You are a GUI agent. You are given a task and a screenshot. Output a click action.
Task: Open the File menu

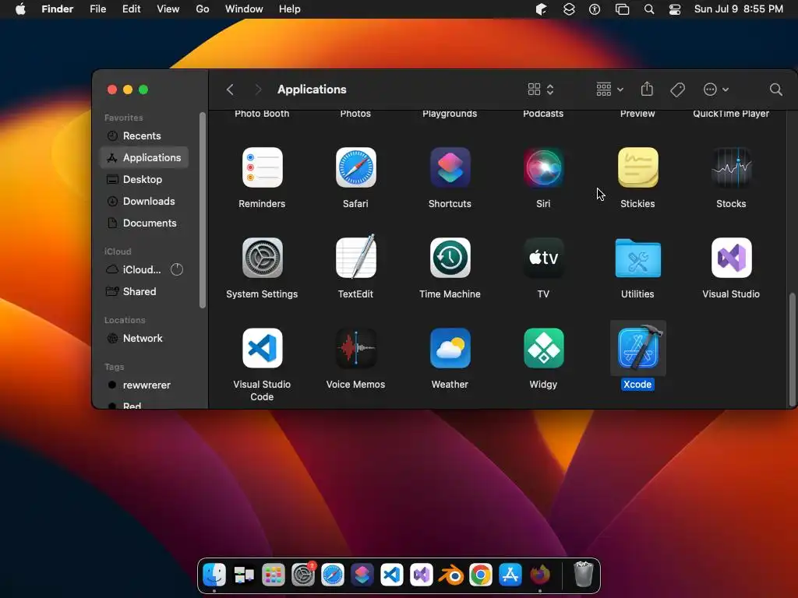pyautogui.click(x=97, y=9)
